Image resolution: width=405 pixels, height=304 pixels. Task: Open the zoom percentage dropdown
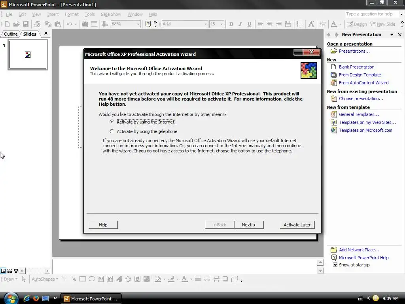pyautogui.click(x=138, y=24)
